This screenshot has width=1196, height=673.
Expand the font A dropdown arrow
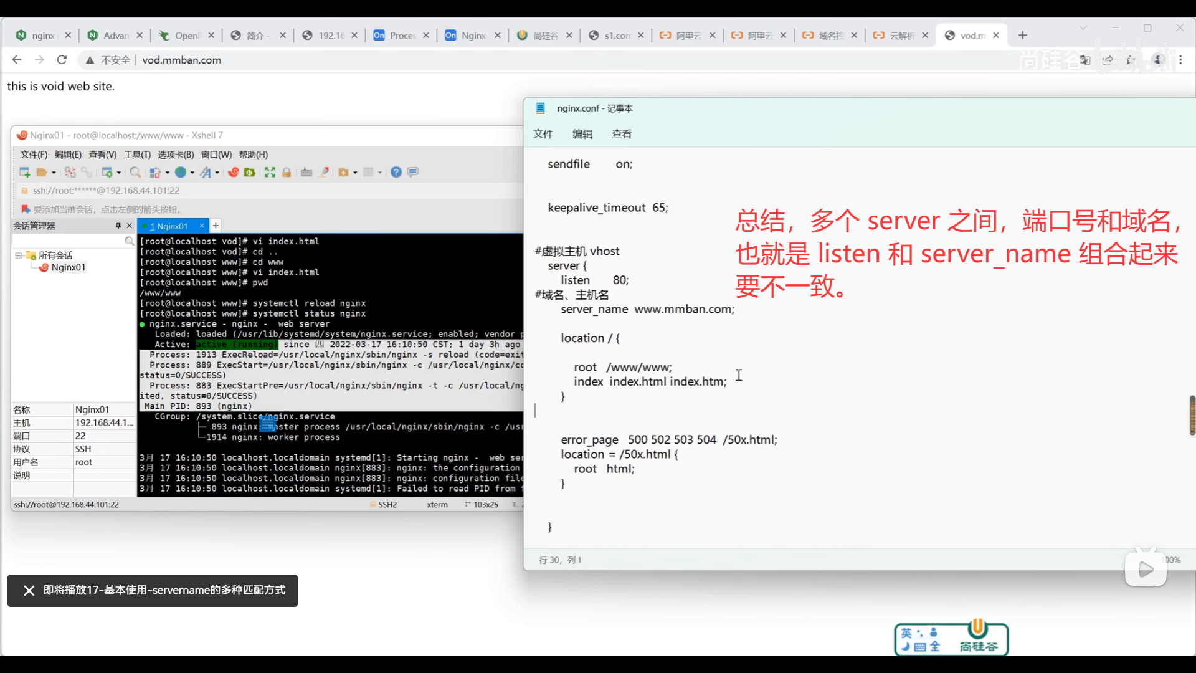click(217, 173)
